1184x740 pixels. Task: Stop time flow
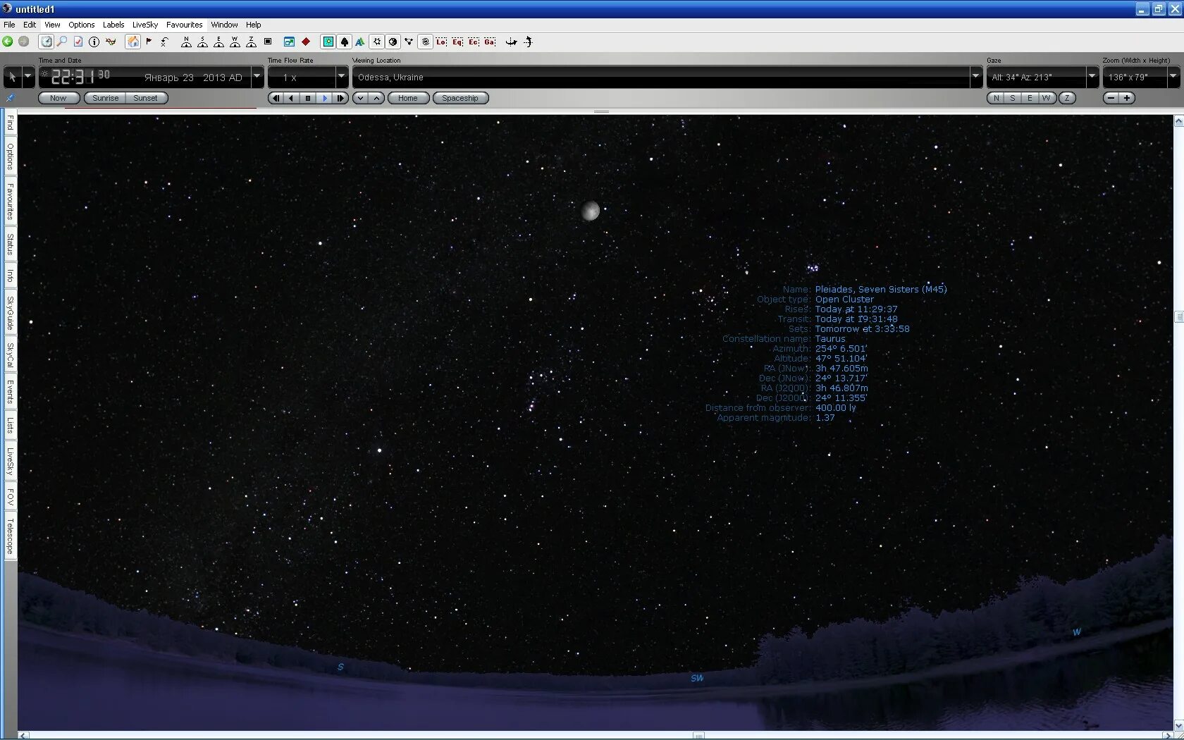[308, 98]
